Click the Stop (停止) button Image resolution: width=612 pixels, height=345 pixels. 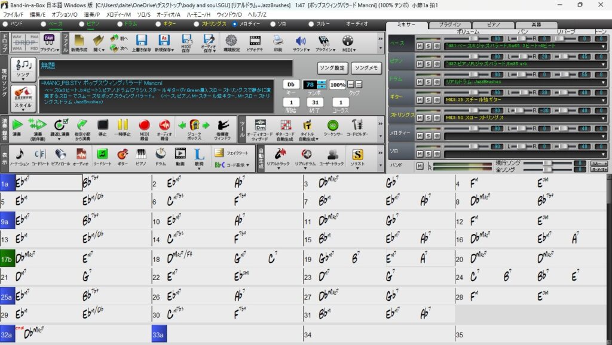[103, 128]
